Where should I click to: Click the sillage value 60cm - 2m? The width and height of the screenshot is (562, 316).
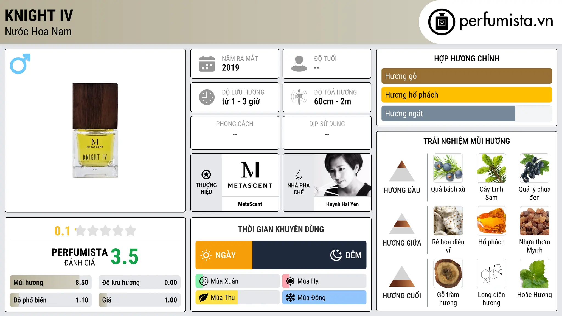point(333,101)
